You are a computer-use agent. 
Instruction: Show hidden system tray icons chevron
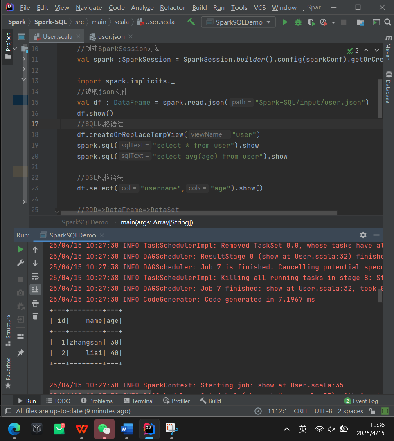(287, 429)
